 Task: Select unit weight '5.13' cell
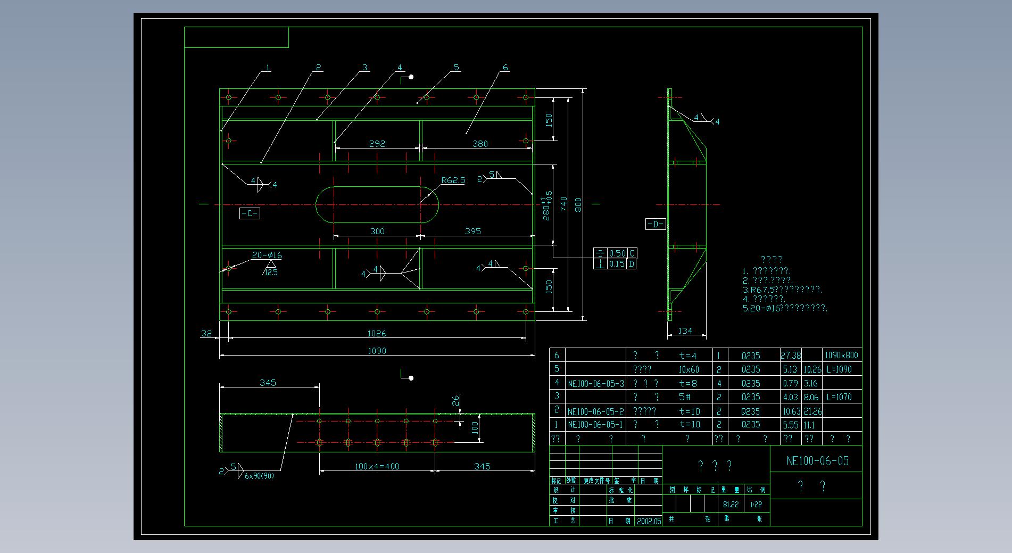790,369
